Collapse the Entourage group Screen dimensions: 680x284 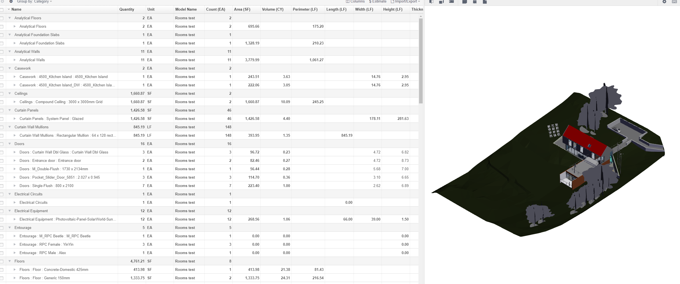point(10,228)
